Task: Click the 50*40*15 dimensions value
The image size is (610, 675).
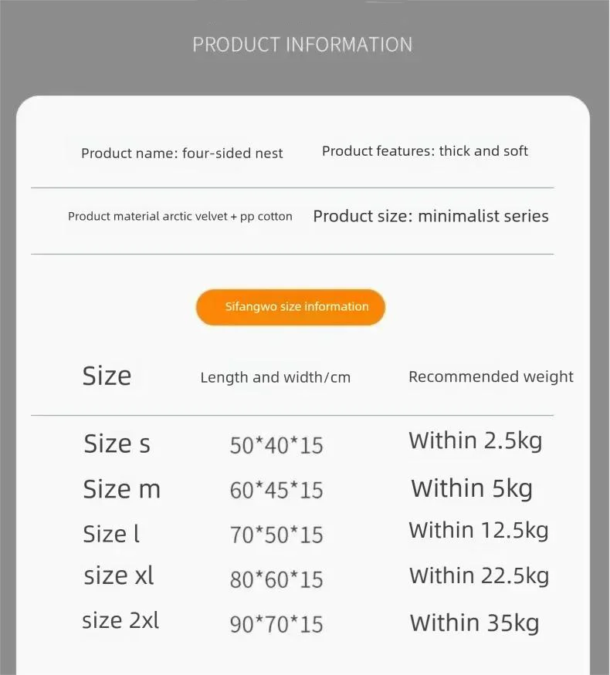Action: [x=276, y=445]
